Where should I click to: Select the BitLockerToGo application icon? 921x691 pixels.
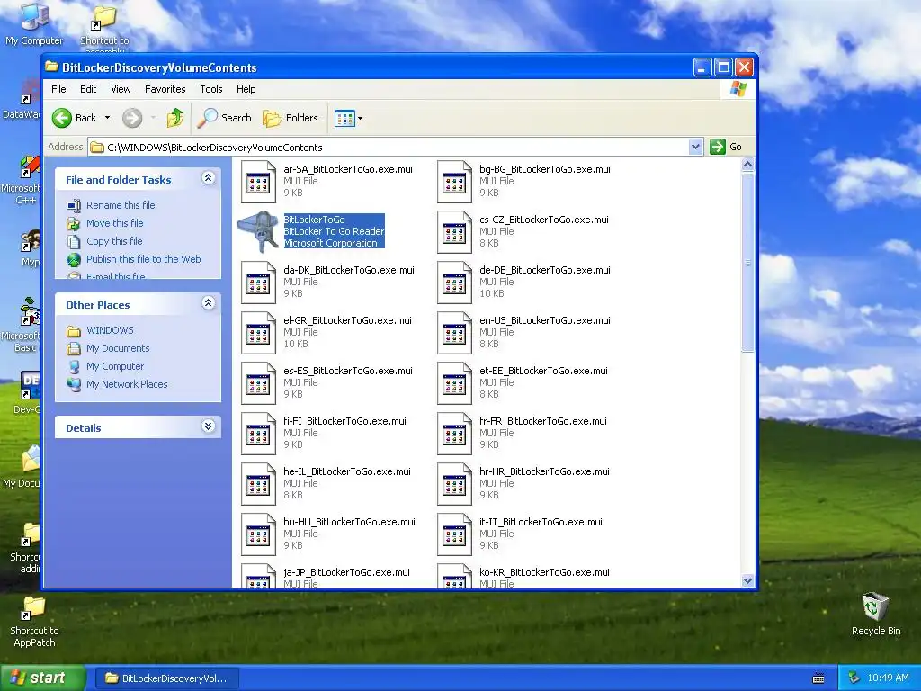tap(258, 231)
